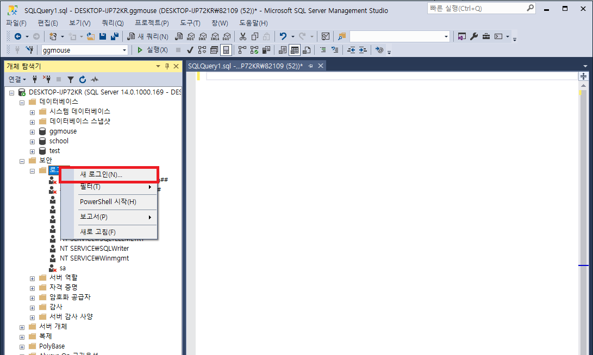The image size is (593, 355).
Task: Collapse the DESKTOP-IJP72KR server node
Action: 12,92
